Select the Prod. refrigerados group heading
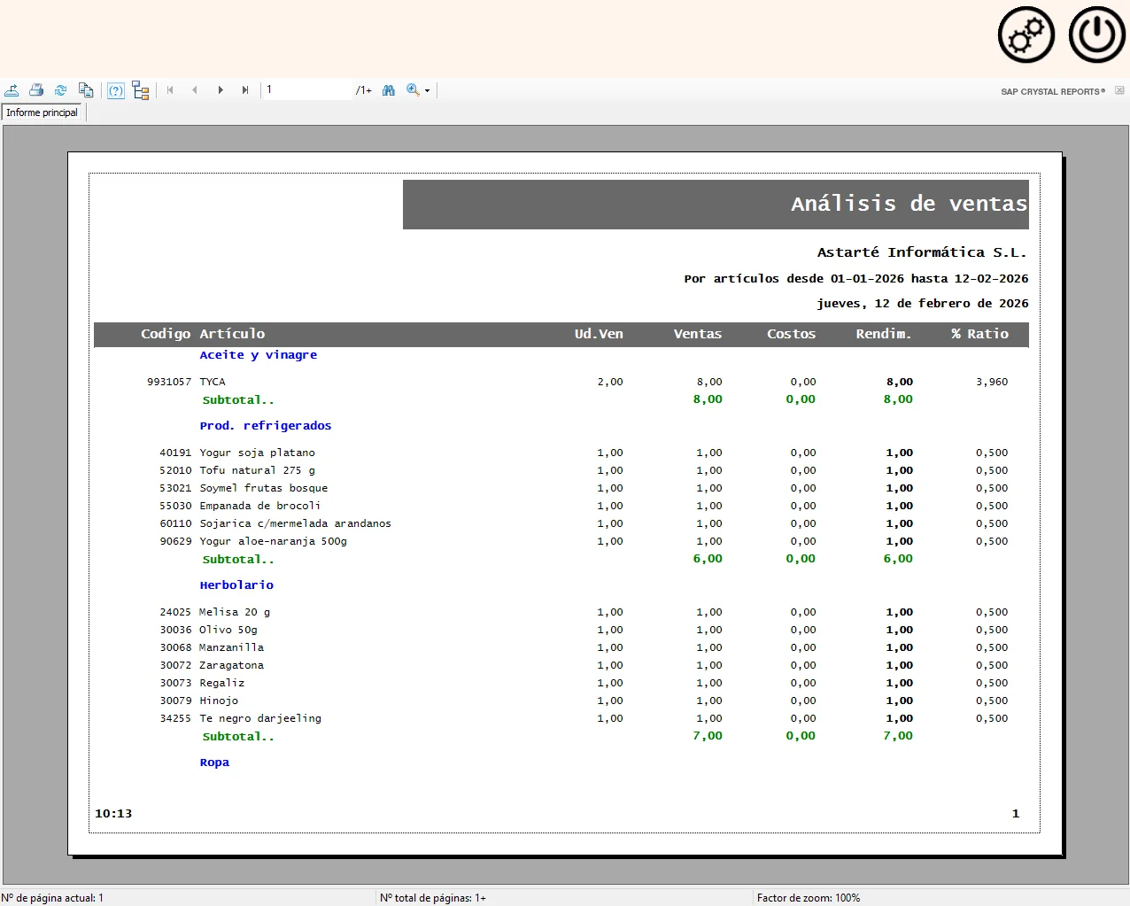 (x=266, y=426)
